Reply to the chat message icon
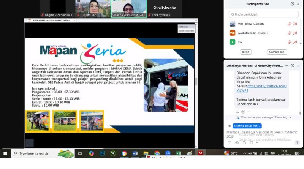This screenshot has width=304, height=169. [237, 112]
